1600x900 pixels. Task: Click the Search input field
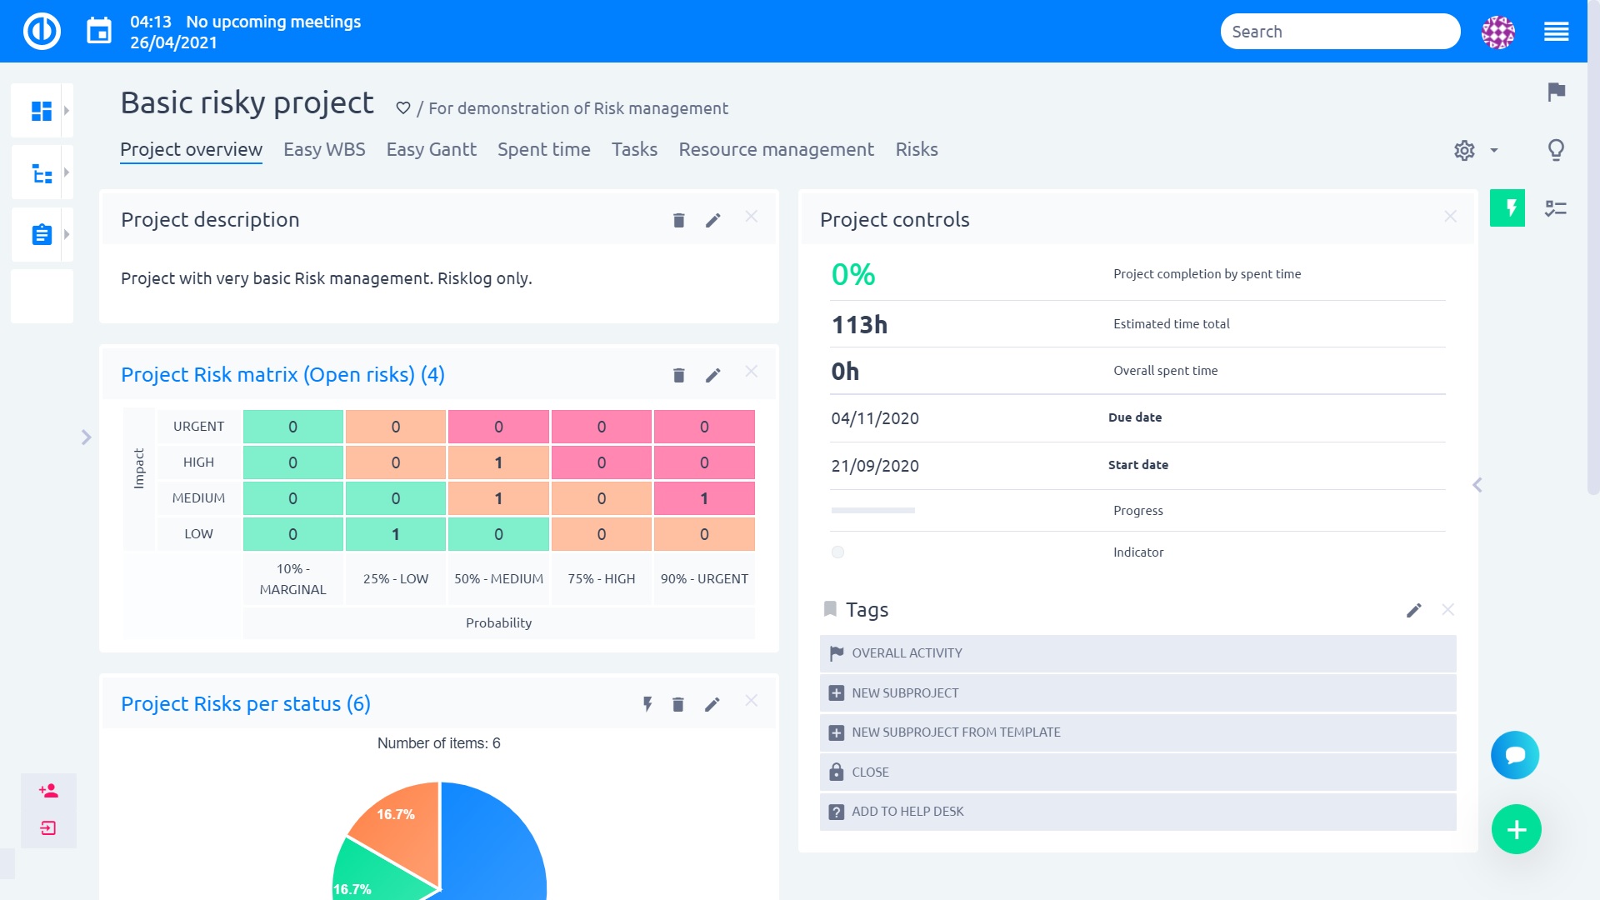[x=1340, y=32]
